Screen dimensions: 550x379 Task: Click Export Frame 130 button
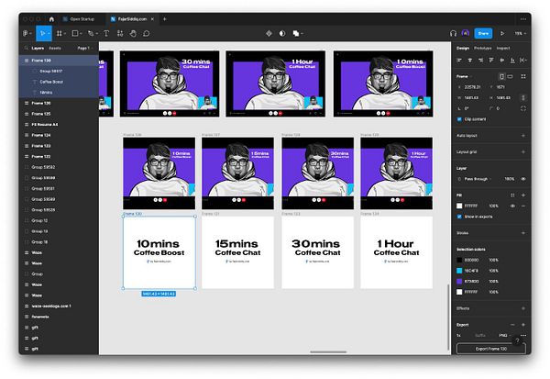point(491,349)
